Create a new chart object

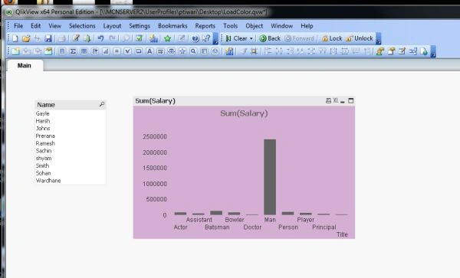[106, 51]
